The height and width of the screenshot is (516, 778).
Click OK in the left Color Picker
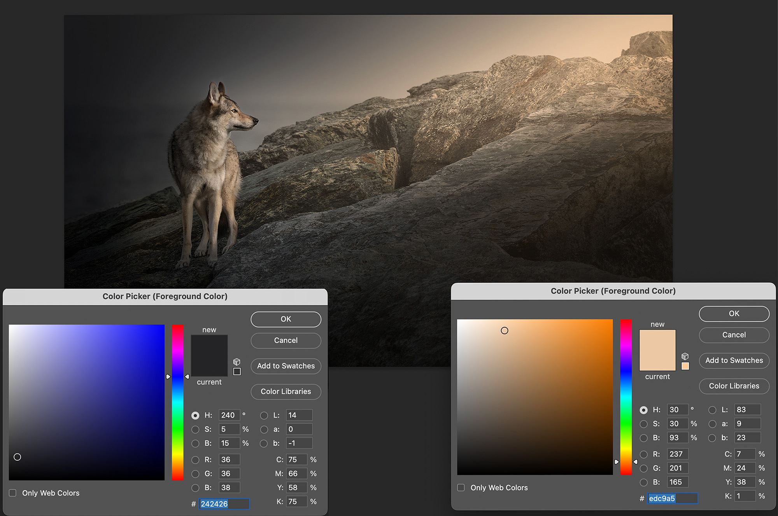pos(286,319)
